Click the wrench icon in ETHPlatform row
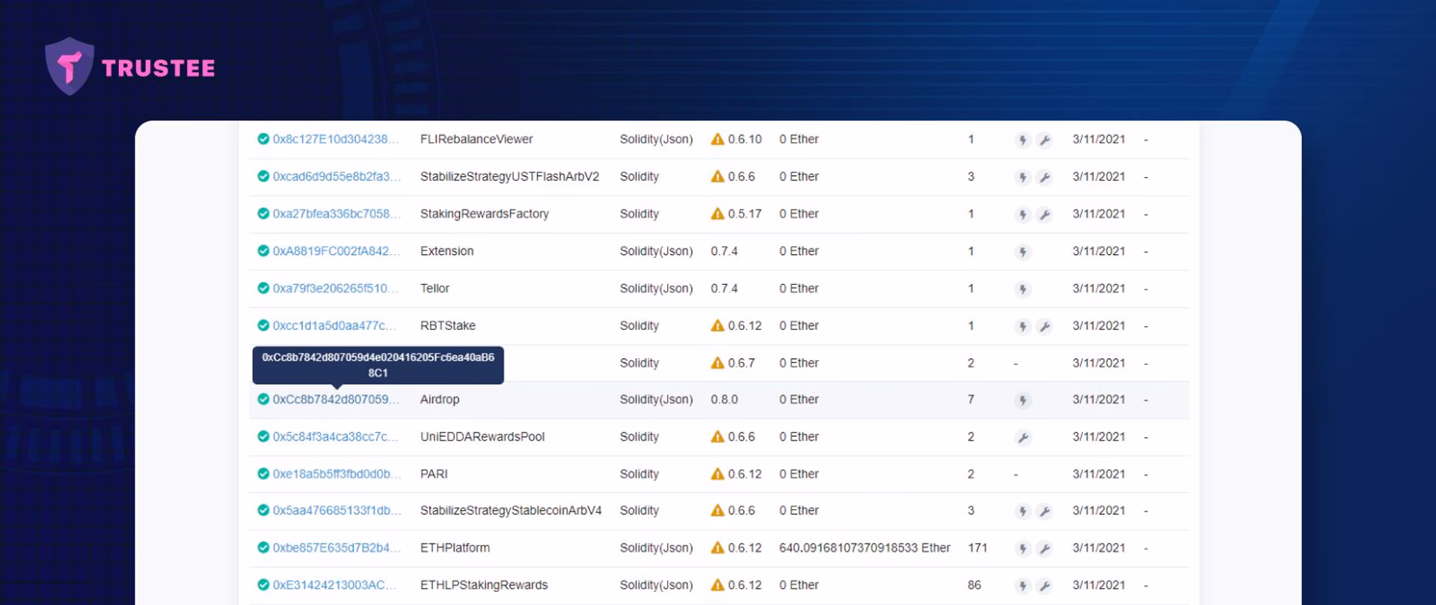Image resolution: width=1436 pixels, height=605 pixels. coord(1045,549)
